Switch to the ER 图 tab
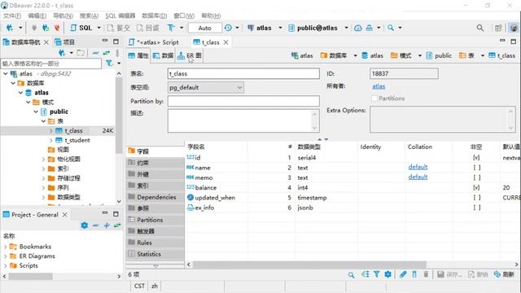The height and width of the screenshot is (293, 521). (189, 56)
